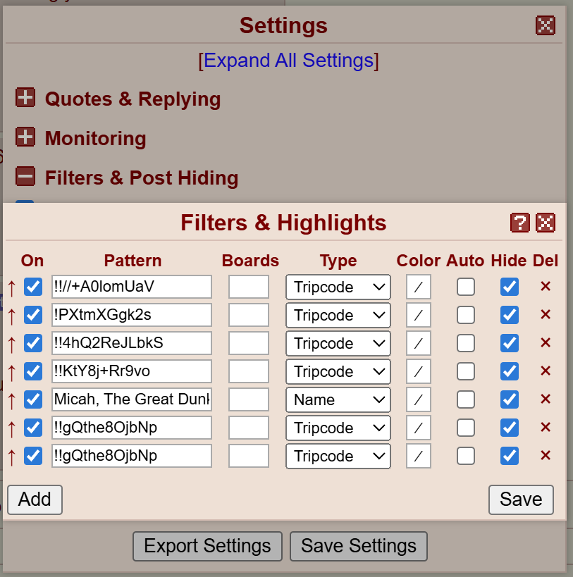Uncheck On for the !PXtmXGgk2s filter
This screenshot has width=573, height=577.
33,315
